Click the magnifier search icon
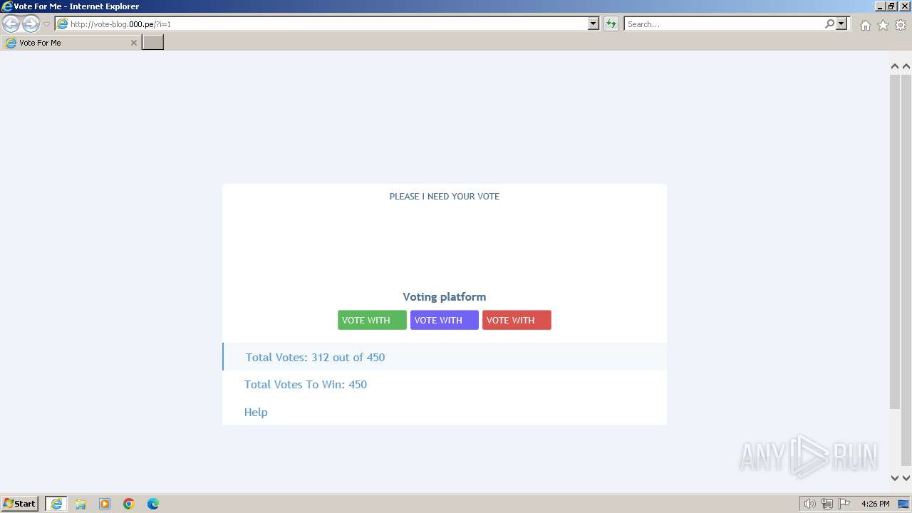This screenshot has height=513, width=912. pos(829,24)
